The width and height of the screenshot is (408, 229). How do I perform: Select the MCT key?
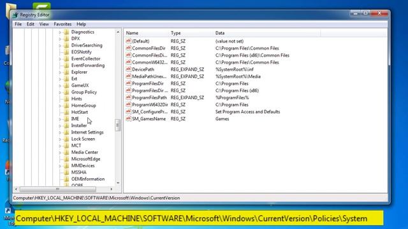(x=76, y=146)
